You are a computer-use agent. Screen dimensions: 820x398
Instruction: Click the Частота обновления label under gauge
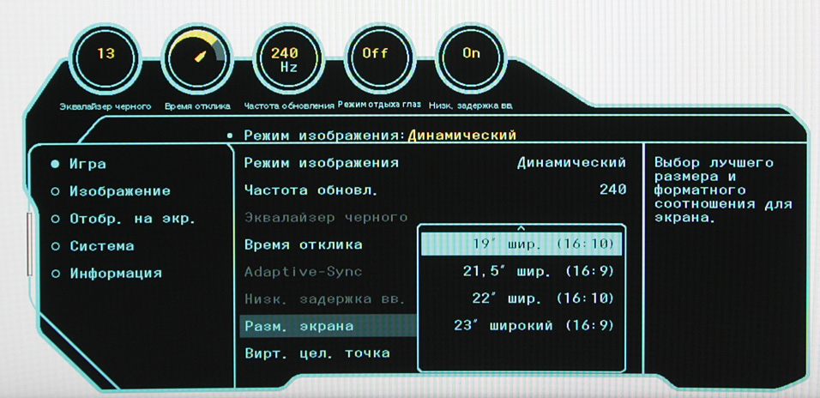pyautogui.click(x=289, y=106)
